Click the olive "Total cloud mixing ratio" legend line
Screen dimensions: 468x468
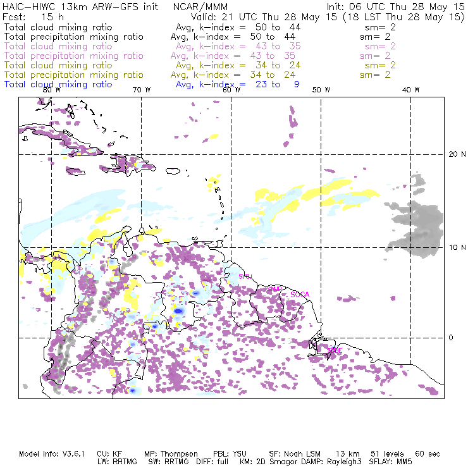[x=58, y=65]
